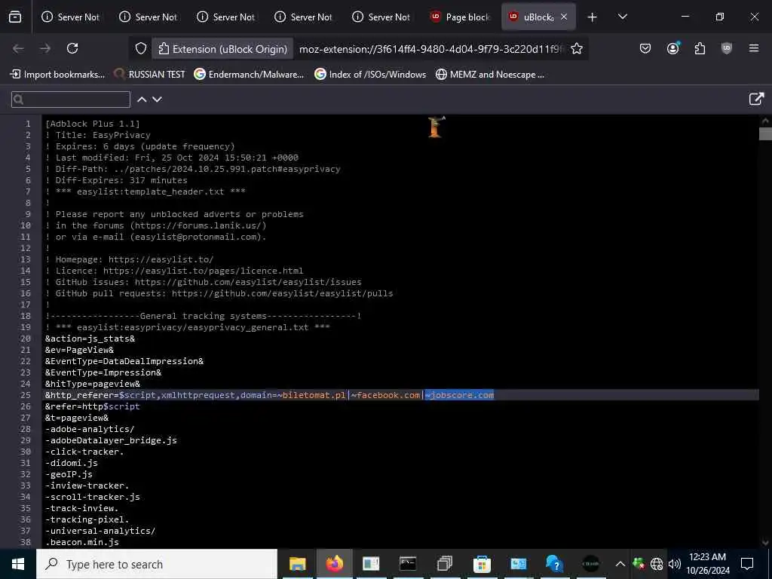The height and width of the screenshot is (579, 772).
Task: Open File Explorer from taskbar
Action: tap(297, 564)
